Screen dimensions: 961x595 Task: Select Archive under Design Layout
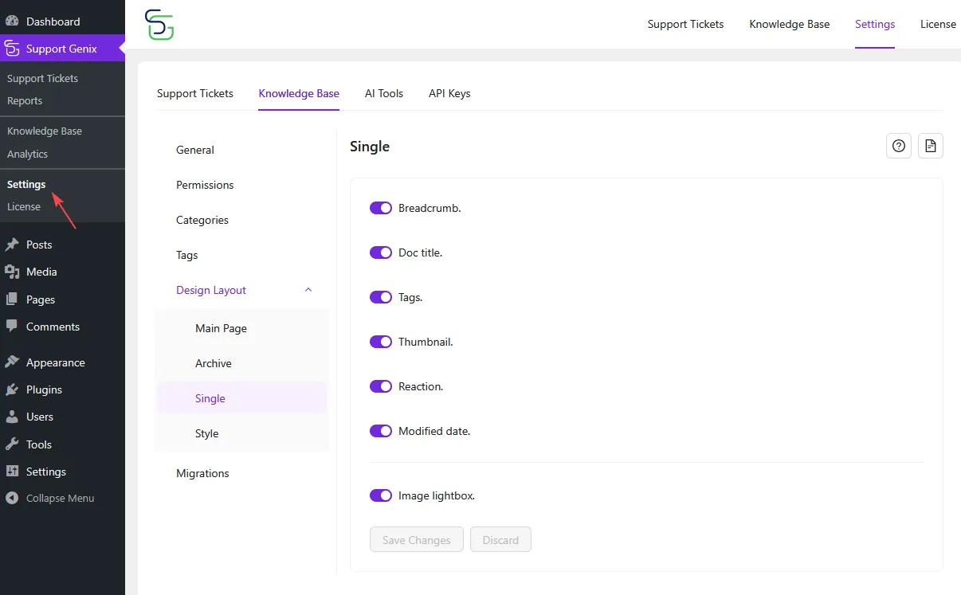[214, 363]
